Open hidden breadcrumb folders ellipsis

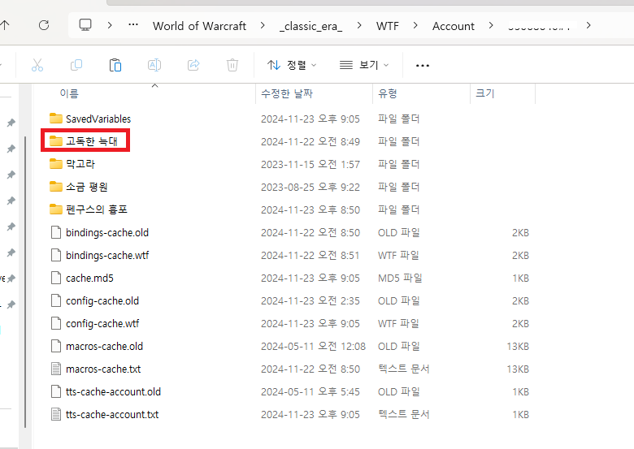click(133, 25)
